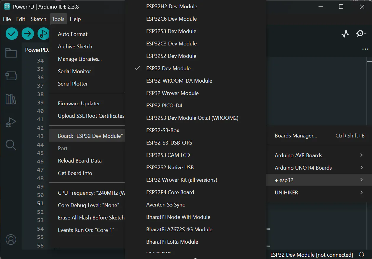Open the File menu
Image resolution: width=372 pixels, height=259 pixels.
pos(7,19)
